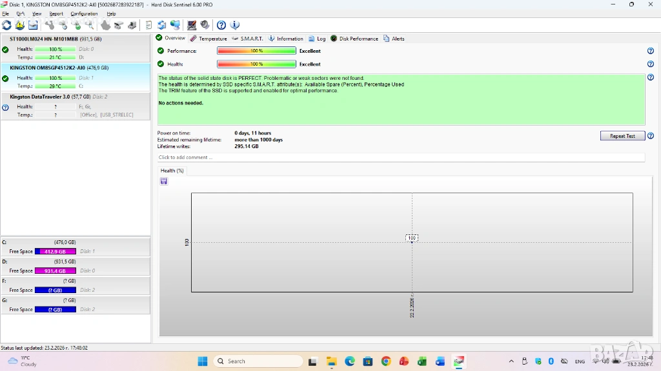Click the C: drive free space bar

pos(56,251)
